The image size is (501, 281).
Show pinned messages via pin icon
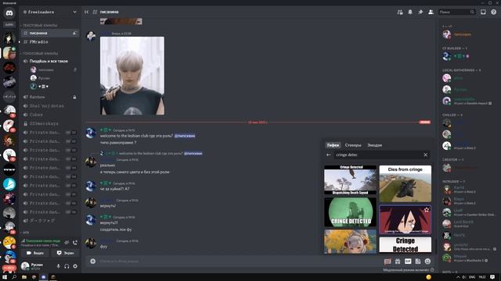[x=420, y=12]
